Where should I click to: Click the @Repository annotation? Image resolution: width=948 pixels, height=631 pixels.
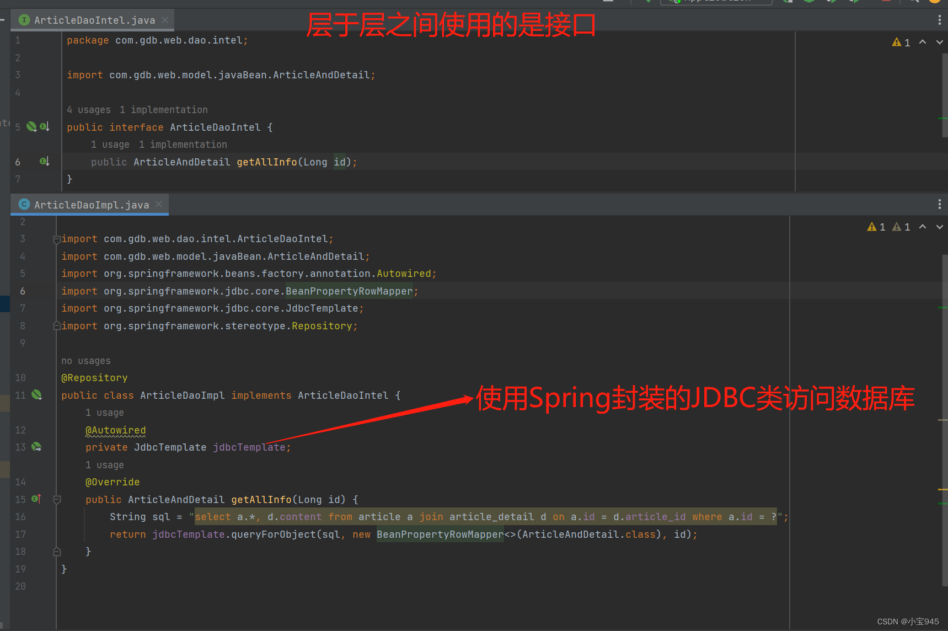(94, 378)
